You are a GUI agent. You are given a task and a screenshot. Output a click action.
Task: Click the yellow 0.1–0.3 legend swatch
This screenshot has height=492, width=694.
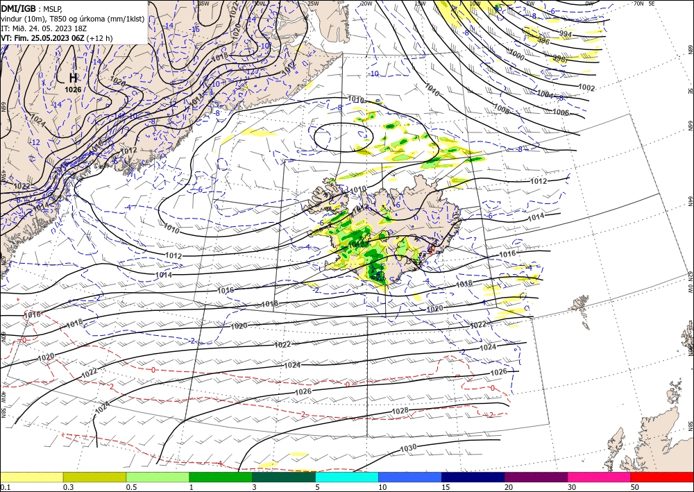point(31,477)
